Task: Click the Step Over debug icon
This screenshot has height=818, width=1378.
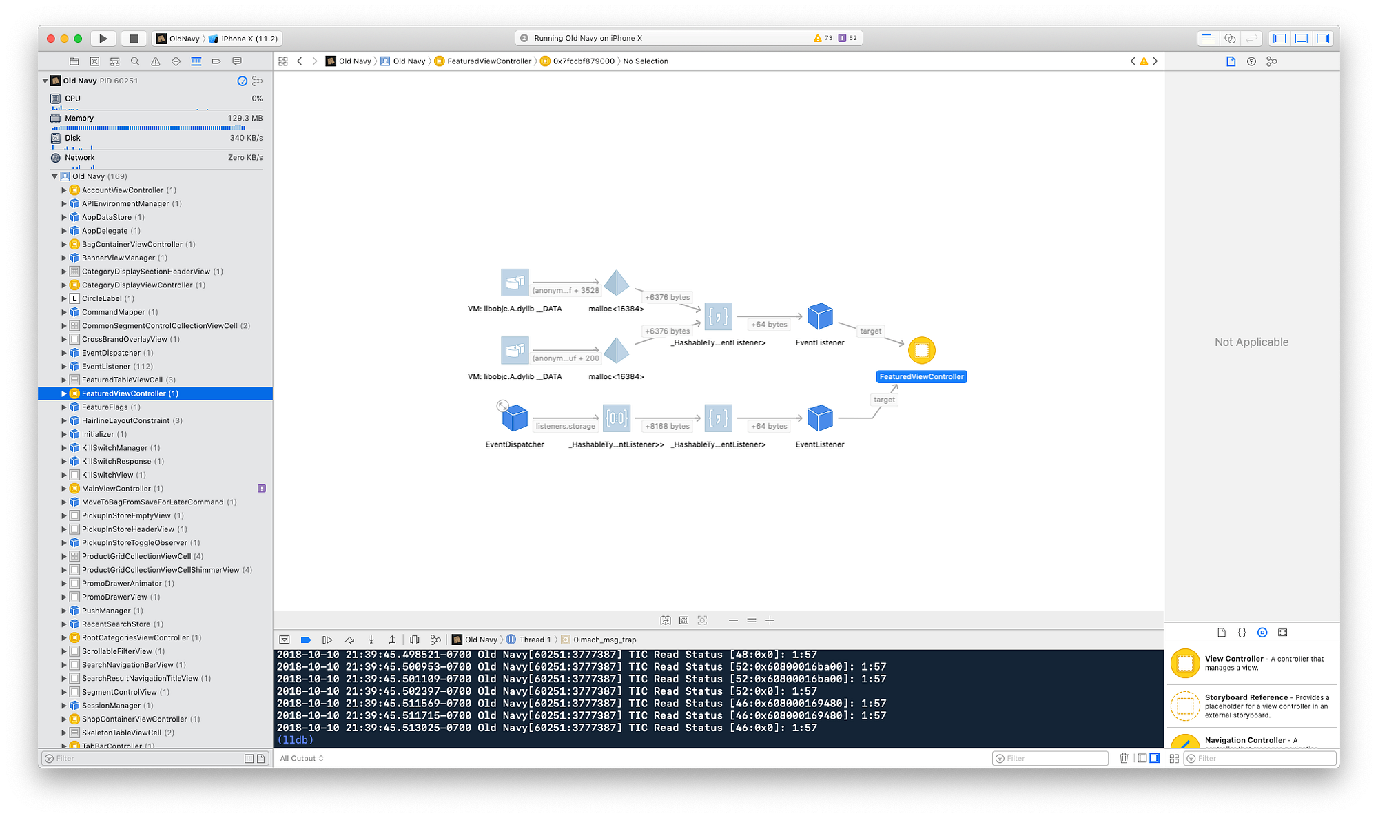Action: [349, 640]
